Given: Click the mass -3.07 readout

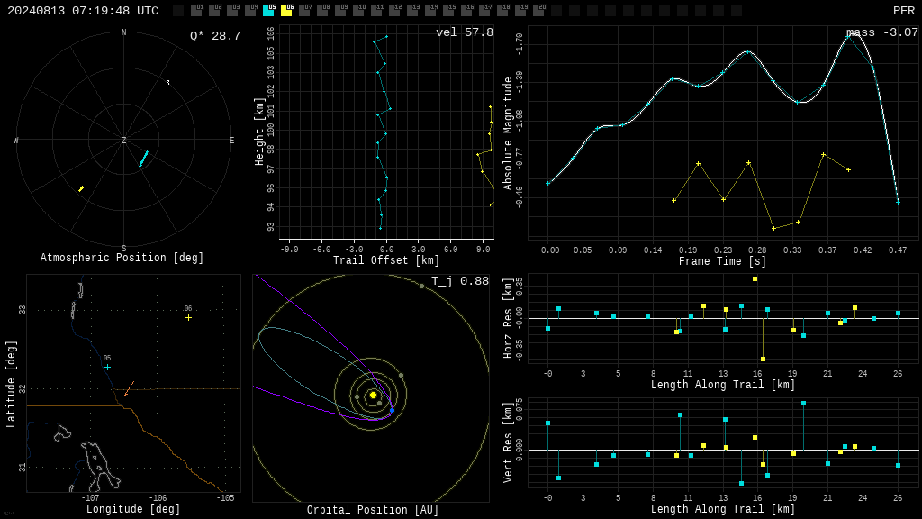Looking at the screenshot, I should [x=882, y=32].
